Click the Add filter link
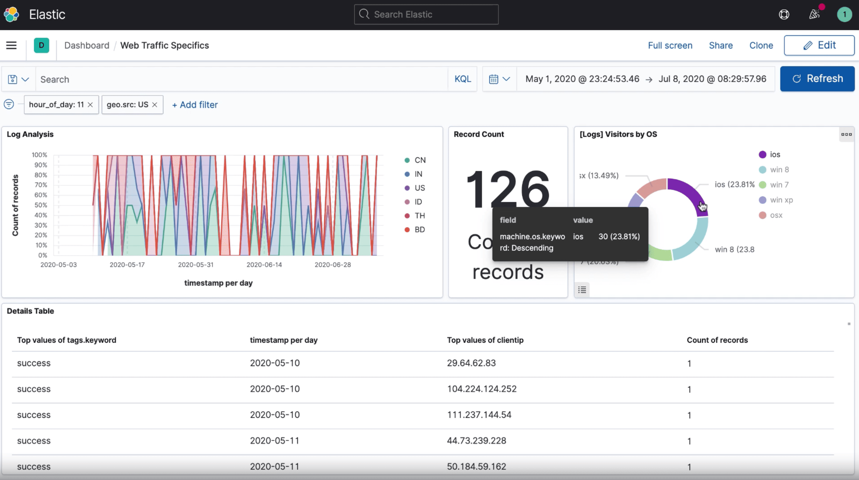 click(x=195, y=105)
